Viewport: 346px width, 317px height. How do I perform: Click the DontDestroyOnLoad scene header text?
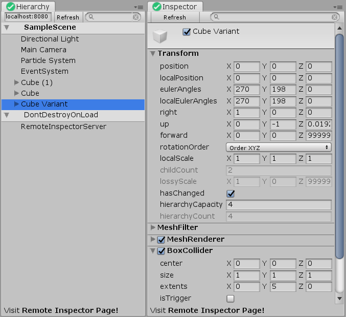pyautogui.click(x=61, y=115)
